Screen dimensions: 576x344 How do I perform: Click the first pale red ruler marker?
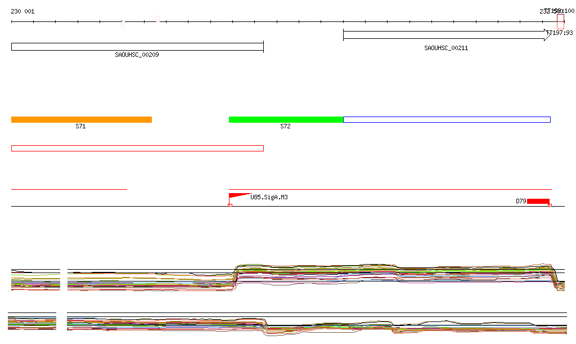pyautogui.click(x=123, y=24)
